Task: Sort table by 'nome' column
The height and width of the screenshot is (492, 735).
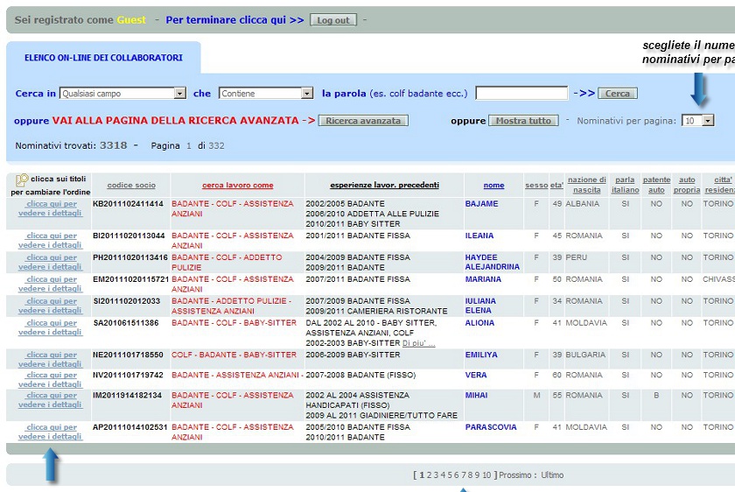Action: (x=493, y=186)
